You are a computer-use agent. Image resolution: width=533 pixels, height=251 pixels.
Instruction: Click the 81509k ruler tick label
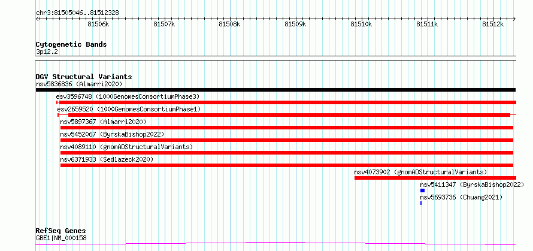(296, 24)
